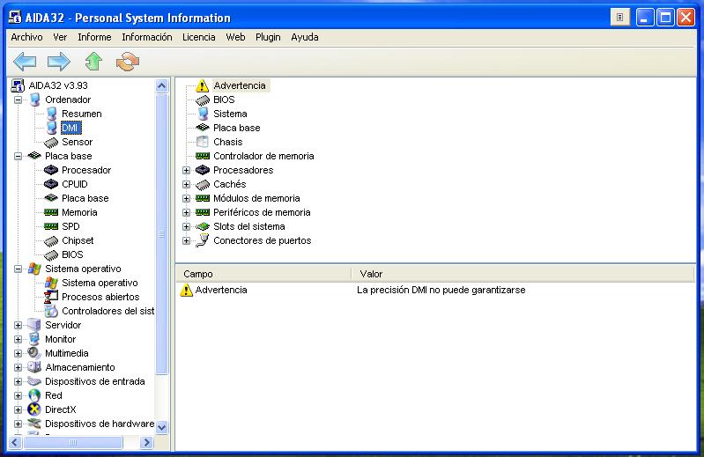The height and width of the screenshot is (457, 704).
Task: Click the Refresh toolbar icon
Action: pyautogui.click(x=128, y=61)
